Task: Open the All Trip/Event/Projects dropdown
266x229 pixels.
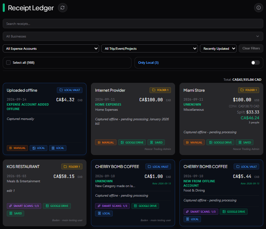Action: (x=149, y=48)
